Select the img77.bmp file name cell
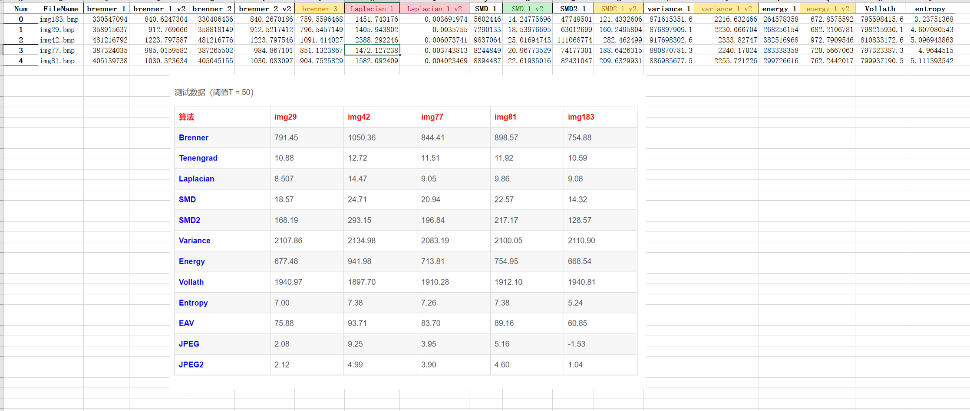970x411 pixels. tap(61, 50)
